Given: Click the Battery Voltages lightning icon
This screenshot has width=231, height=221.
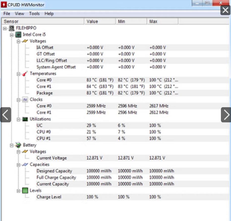Looking at the screenshot, I should [25, 151].
